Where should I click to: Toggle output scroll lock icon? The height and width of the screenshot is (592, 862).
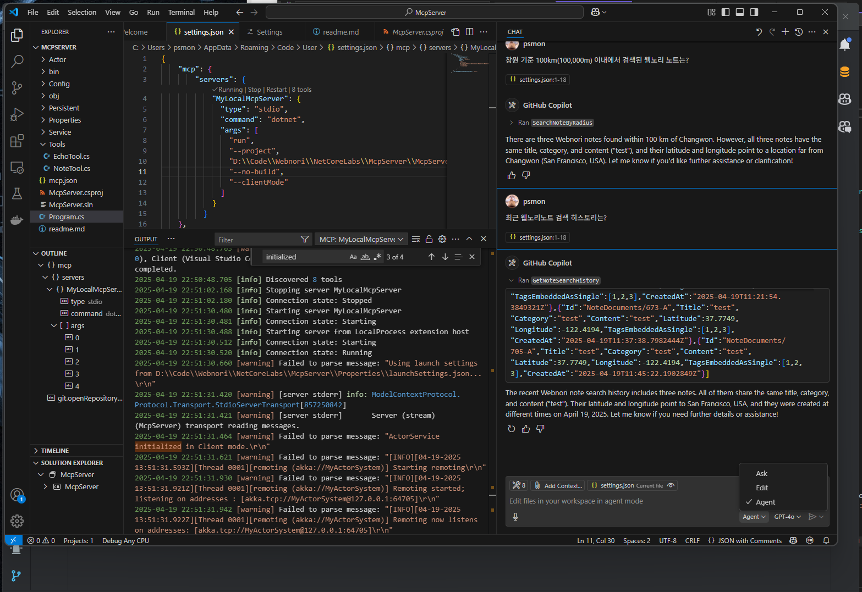pos(429,239)
